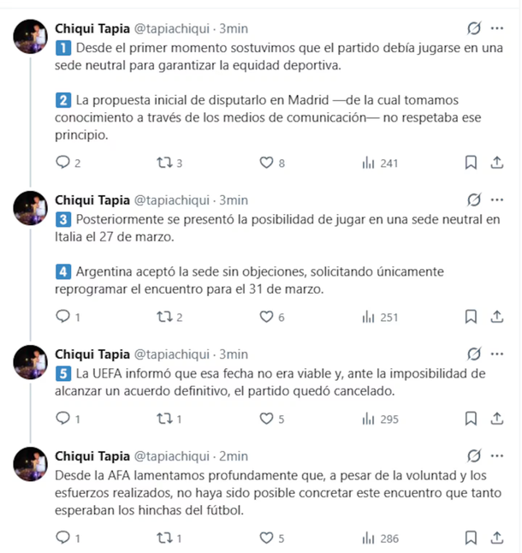Viewport: 522px width, 553px height.
Task: View analytics showing 241 views
Action: (381, 163)
